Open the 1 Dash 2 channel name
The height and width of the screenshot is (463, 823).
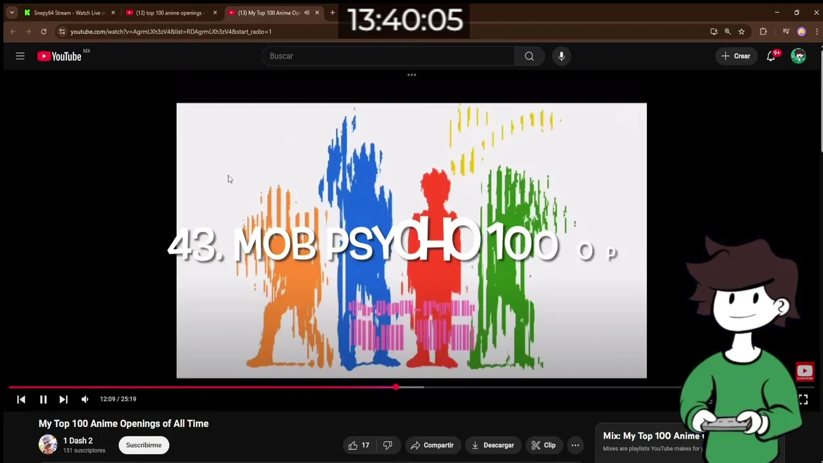[78, 440]
